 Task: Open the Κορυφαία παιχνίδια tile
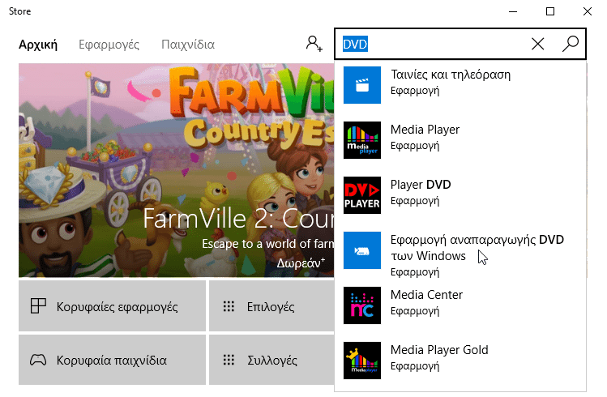pyautogui.click(x=113, y=360)
